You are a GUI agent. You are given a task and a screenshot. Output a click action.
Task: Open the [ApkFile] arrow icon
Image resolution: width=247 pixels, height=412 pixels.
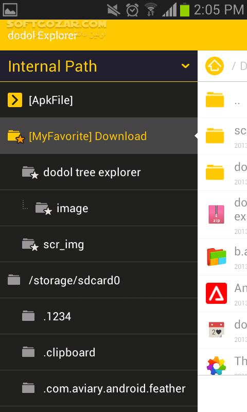point(15,100)
